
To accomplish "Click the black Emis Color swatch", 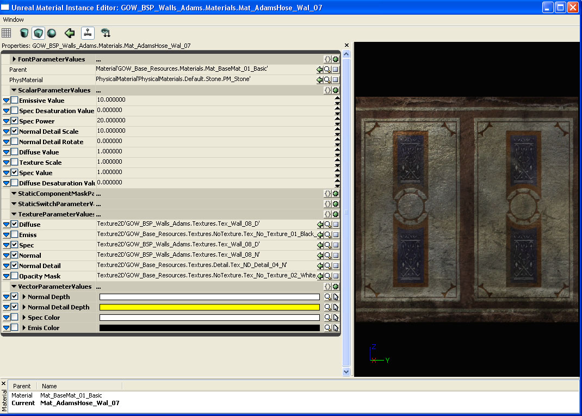I will [209, 328].
